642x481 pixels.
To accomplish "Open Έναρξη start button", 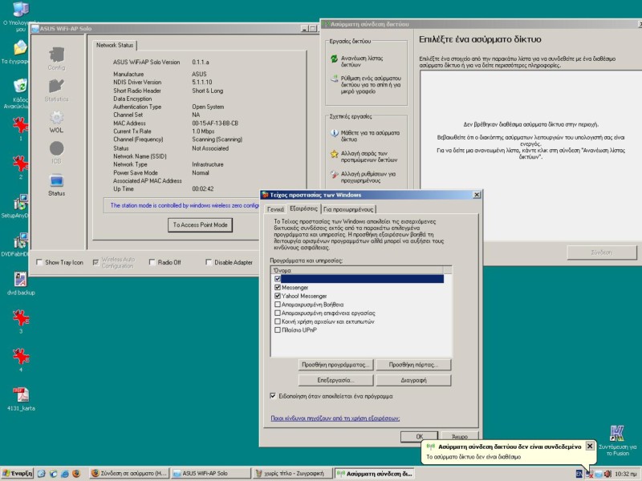I will click(17, 474).
